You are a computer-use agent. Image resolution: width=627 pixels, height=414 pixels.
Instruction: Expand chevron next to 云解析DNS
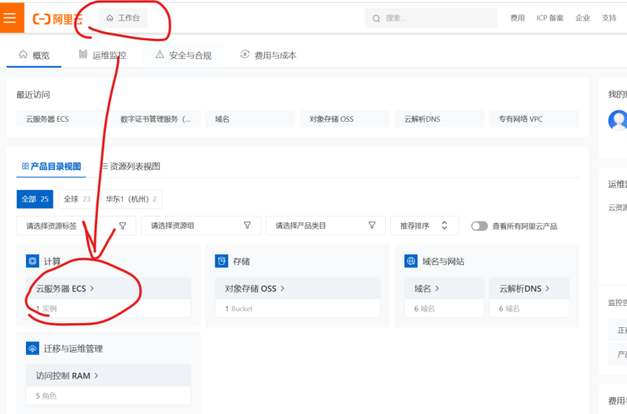click(x=547, y=288)
